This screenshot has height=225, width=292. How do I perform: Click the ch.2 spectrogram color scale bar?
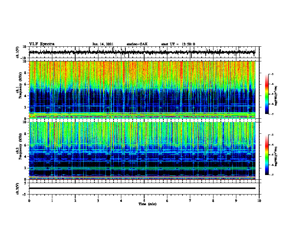coord(267,155)
